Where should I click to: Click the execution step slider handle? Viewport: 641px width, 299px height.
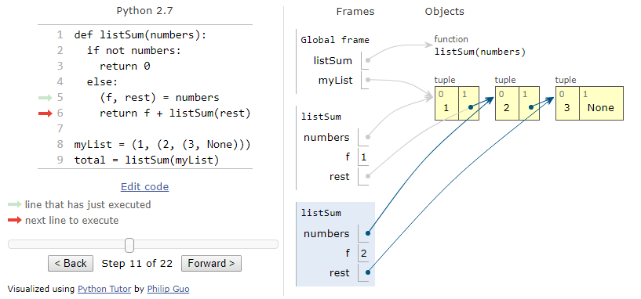[129, 245]
